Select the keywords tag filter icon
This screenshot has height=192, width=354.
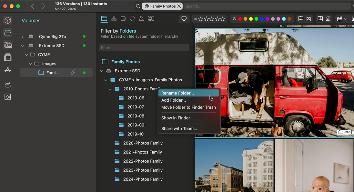point(132,19)
